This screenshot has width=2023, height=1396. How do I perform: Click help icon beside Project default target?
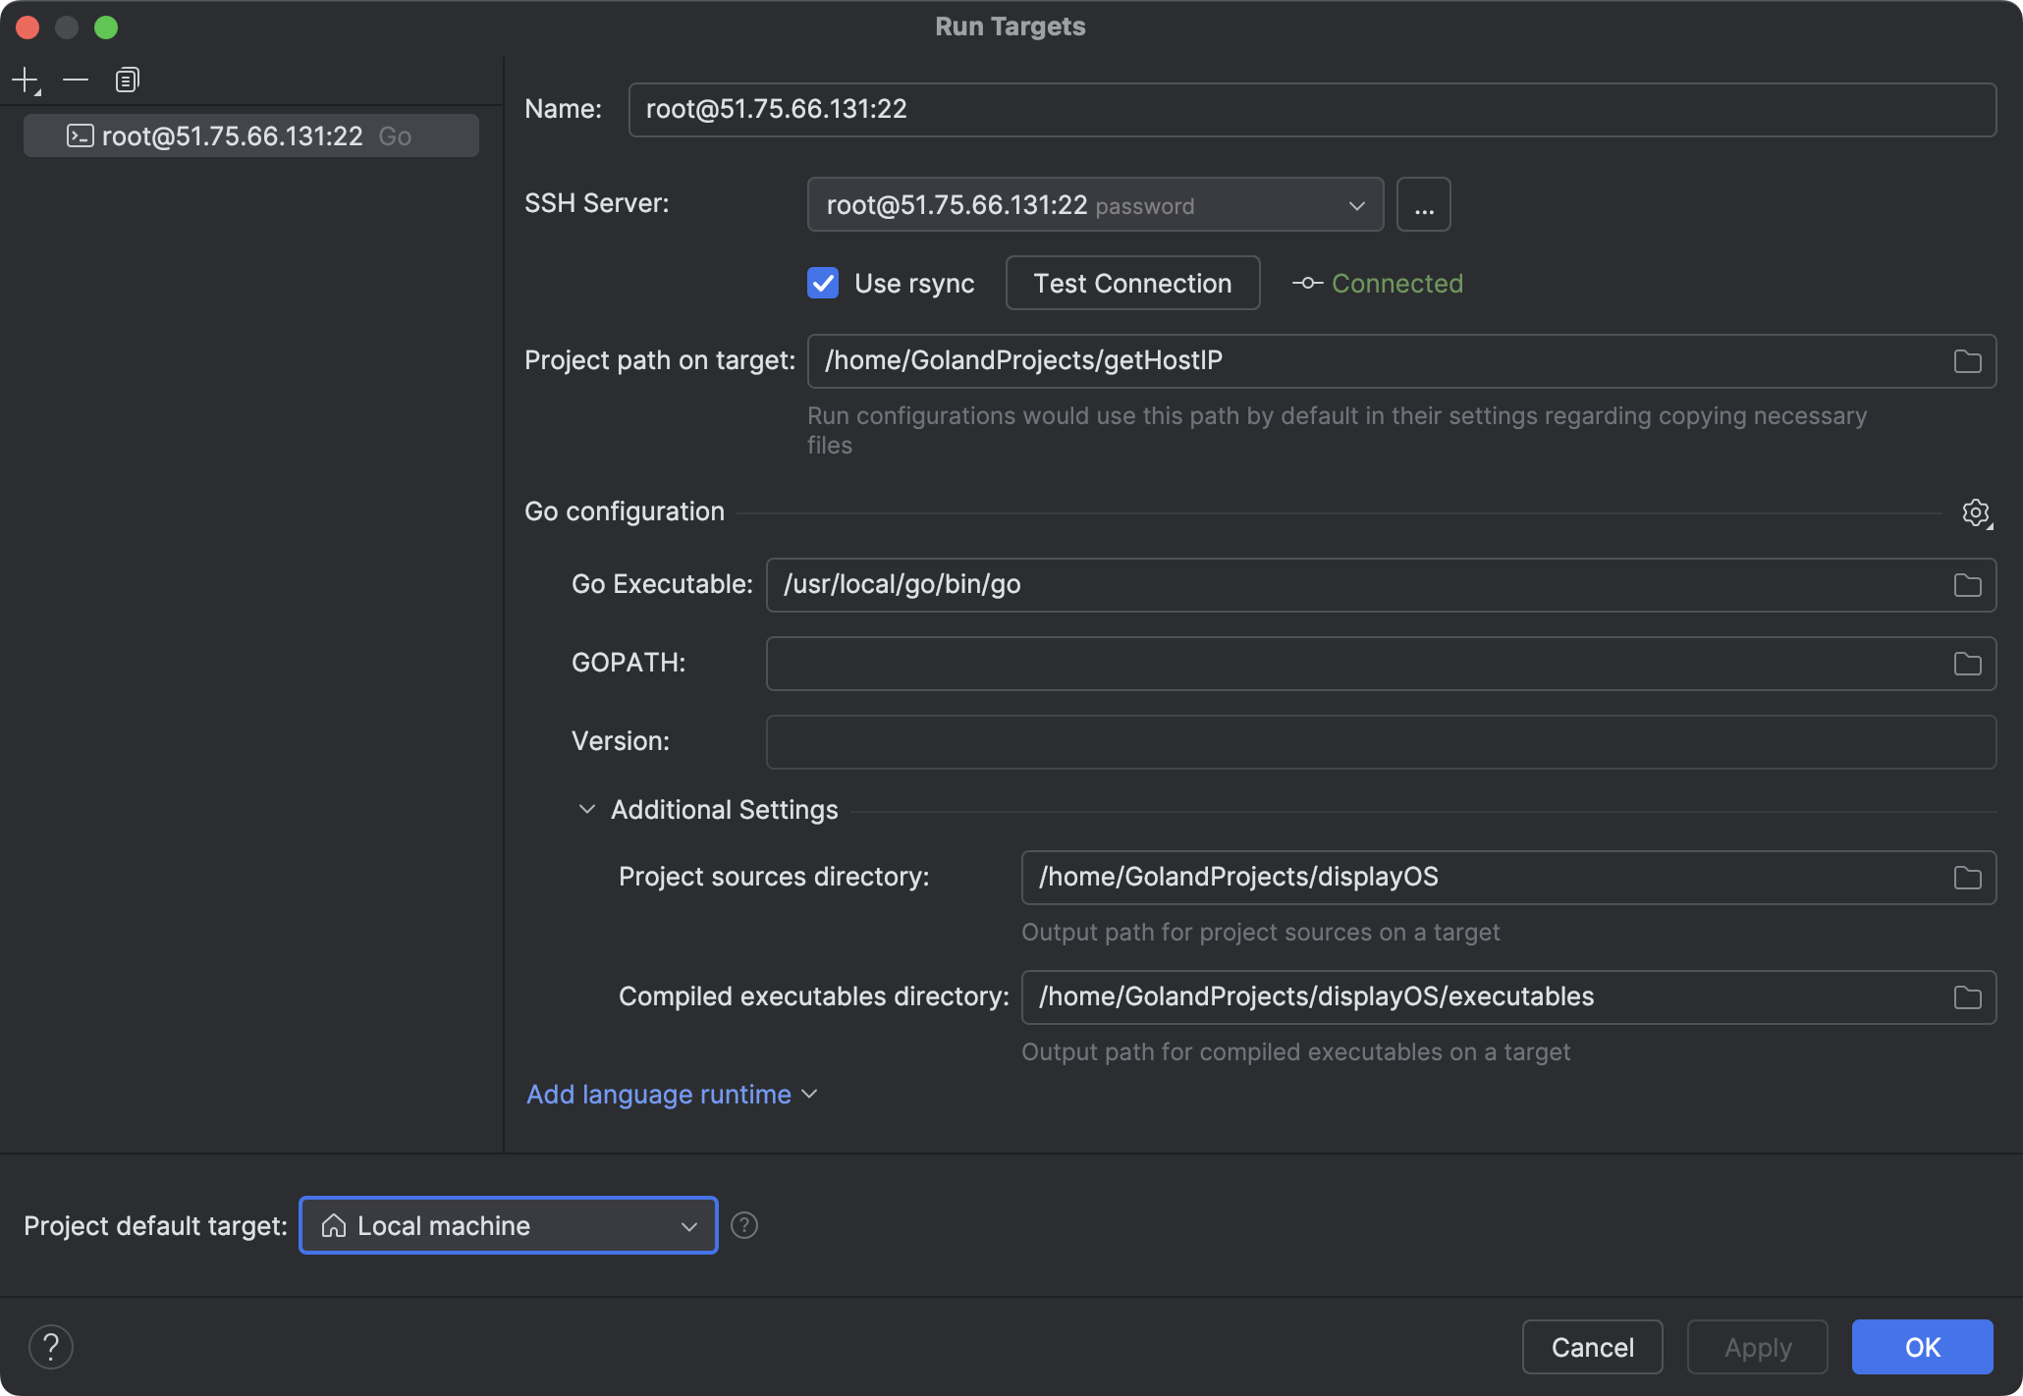point(744,1225)
